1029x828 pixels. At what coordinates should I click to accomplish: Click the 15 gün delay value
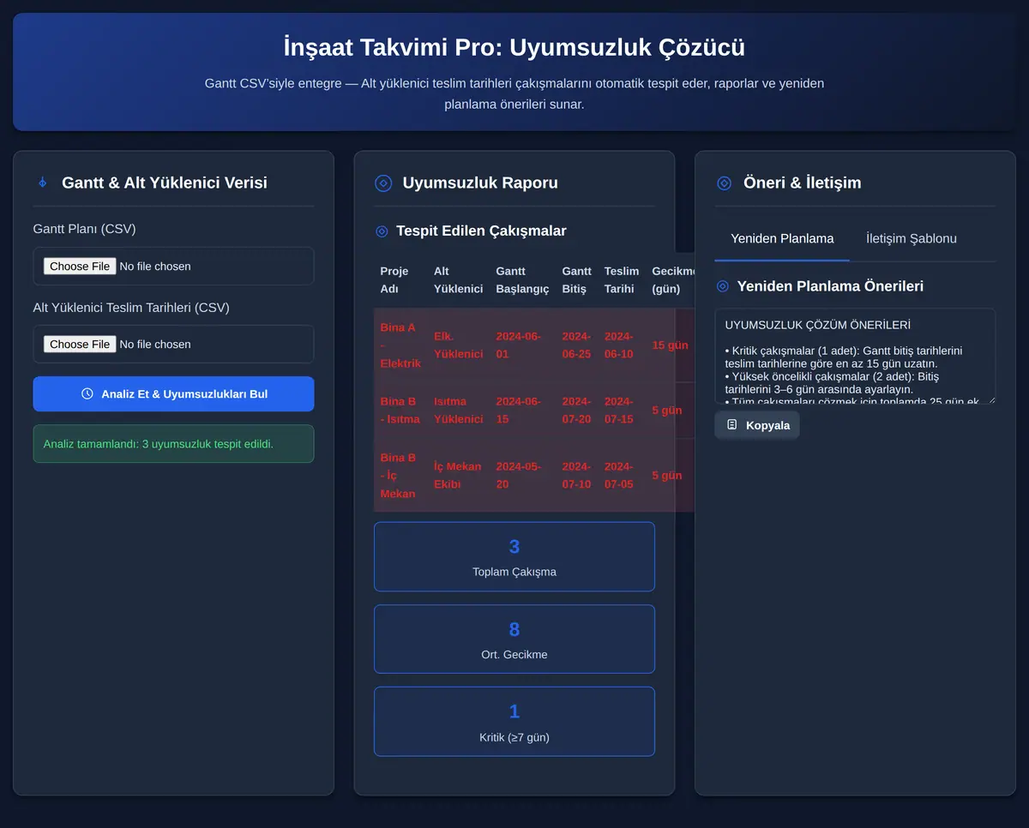[x=670, y=345]
